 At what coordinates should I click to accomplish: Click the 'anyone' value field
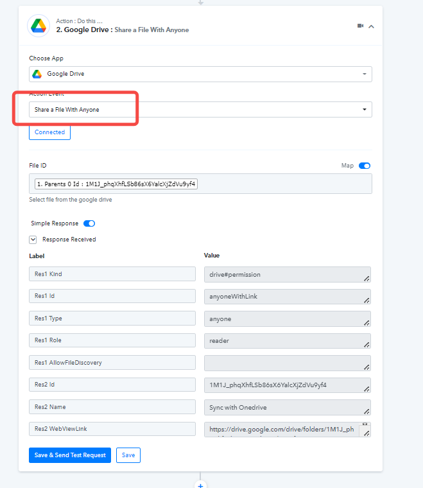pyautogui.click(x=288, y=318)
